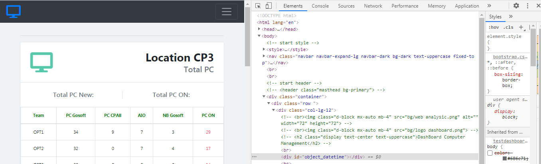Viewport: 541px width, 164px height.
Task: Open the Sources tab
Action: [346, 6]
